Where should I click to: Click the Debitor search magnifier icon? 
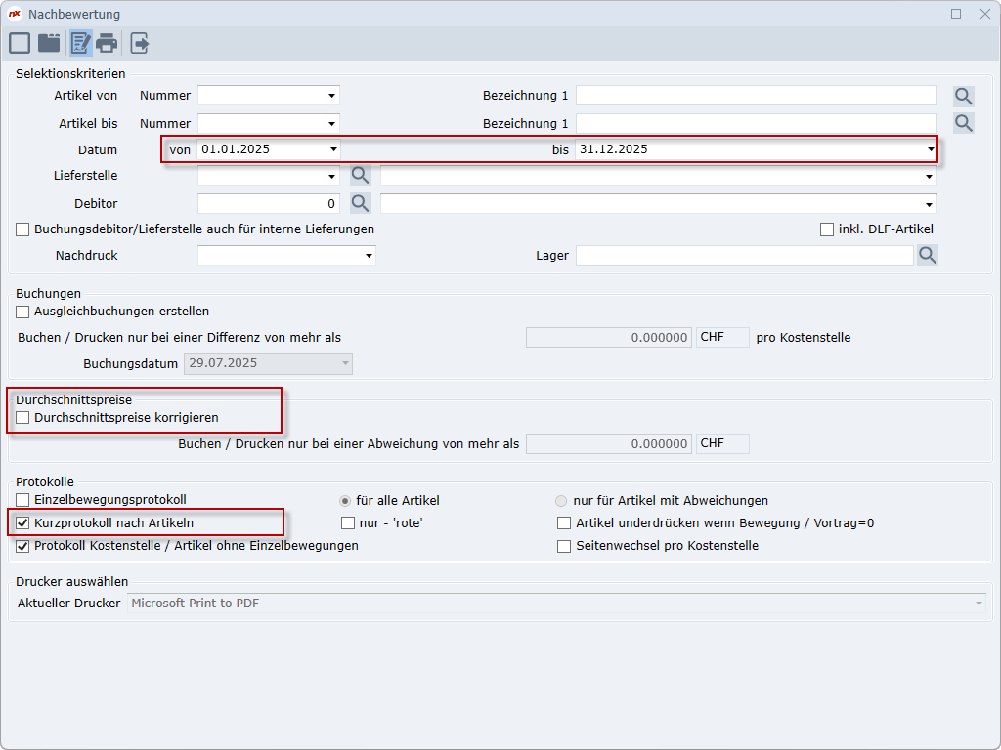361,203
